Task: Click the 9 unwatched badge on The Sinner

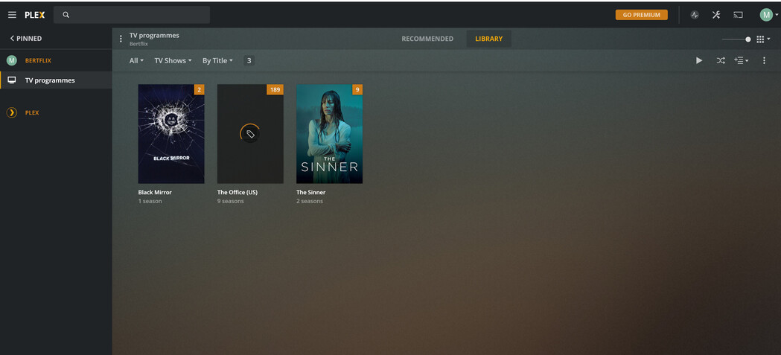Action: tap(357, 89)
